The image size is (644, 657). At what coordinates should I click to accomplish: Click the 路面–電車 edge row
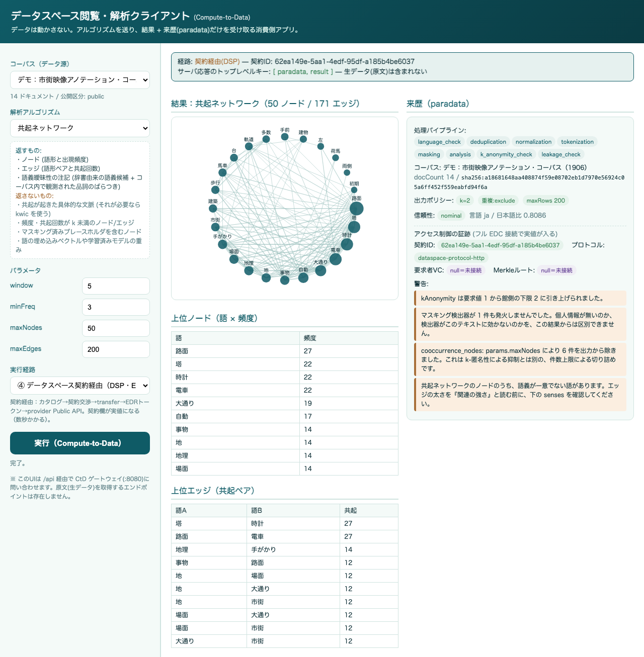point(285,536)
